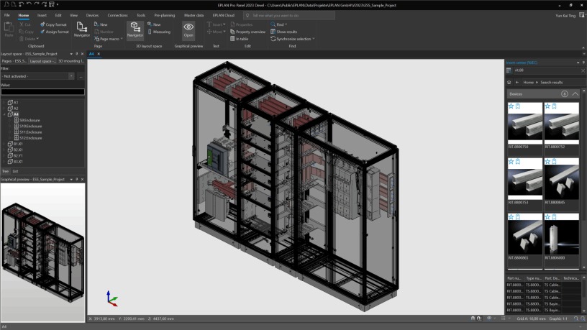Click Home breadcrumb in Insert center

[529, 82]
